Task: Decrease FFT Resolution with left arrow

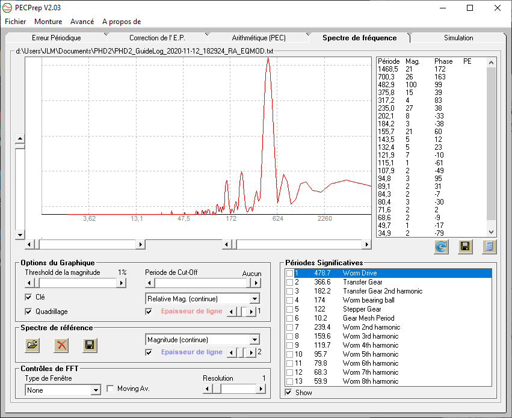Action: (208, 389)
